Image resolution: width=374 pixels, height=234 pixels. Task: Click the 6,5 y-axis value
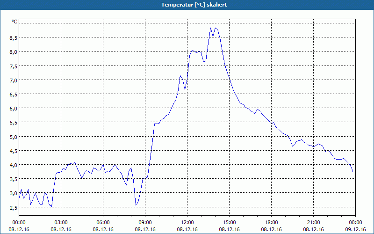click(x=14, y=95)
